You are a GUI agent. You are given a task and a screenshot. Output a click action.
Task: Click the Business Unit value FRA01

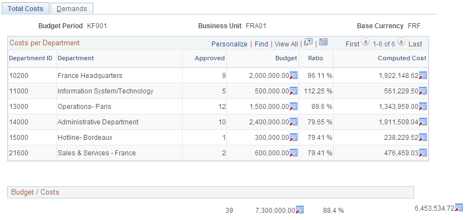[256, 26]
